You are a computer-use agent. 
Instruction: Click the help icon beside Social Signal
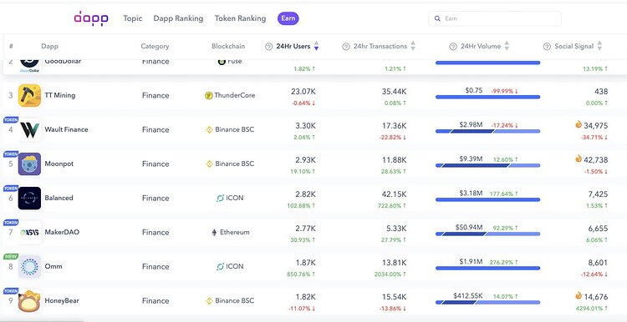click(x=547, y=46)
